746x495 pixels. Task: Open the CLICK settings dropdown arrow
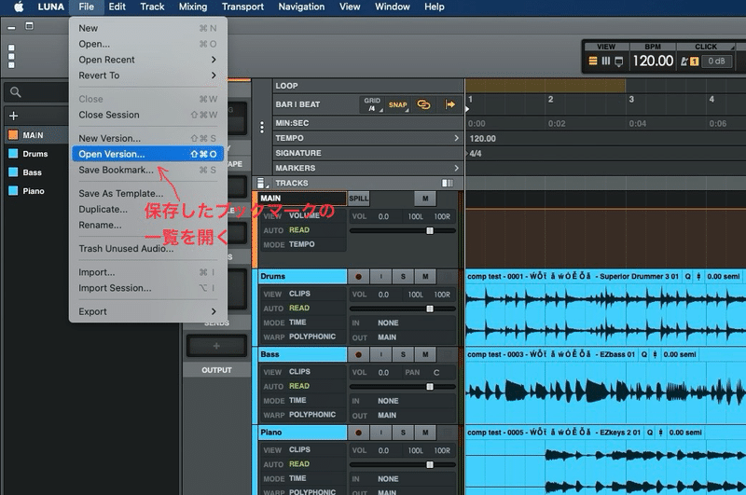coord(732,47)
